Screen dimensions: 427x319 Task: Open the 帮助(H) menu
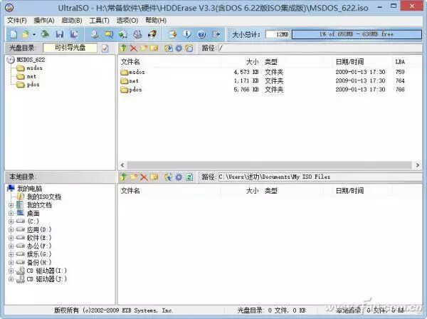156,21
